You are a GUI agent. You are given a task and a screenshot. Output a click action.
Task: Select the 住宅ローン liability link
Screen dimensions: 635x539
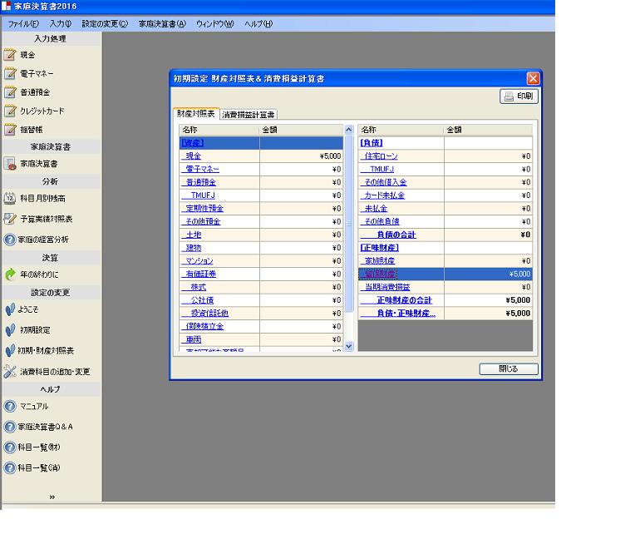click(x=381, y=156)
